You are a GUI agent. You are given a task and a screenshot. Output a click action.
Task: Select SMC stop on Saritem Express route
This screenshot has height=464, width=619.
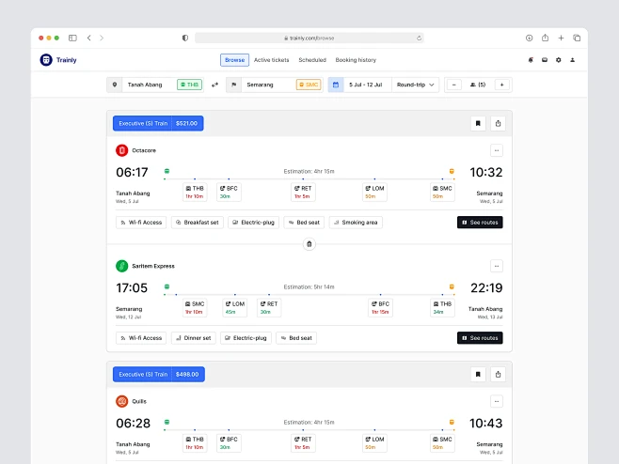pos(195,307)
